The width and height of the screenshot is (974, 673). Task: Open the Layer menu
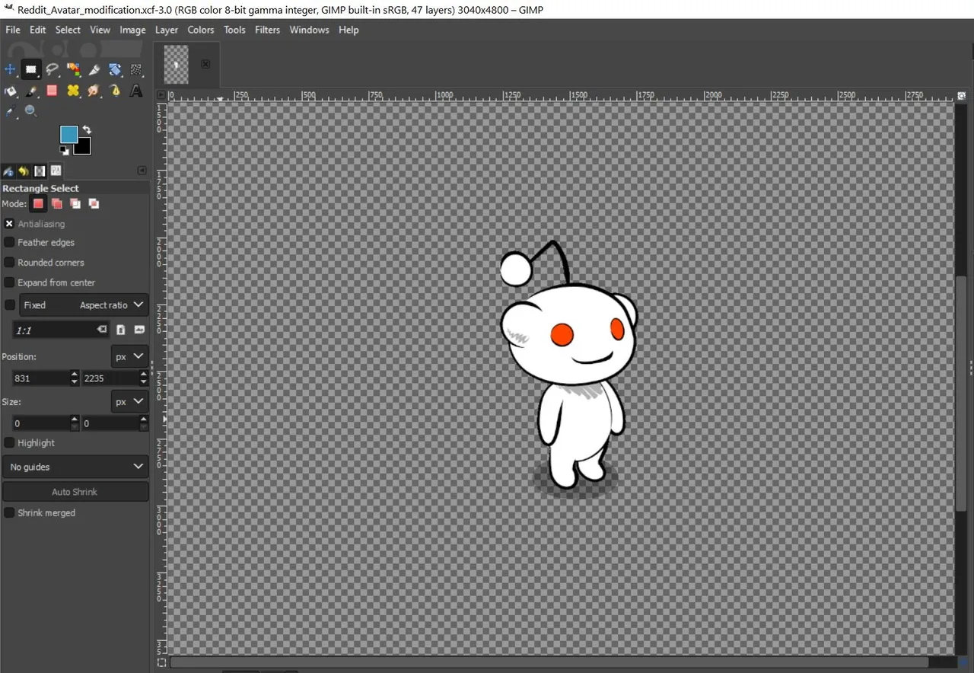(166, 30)
